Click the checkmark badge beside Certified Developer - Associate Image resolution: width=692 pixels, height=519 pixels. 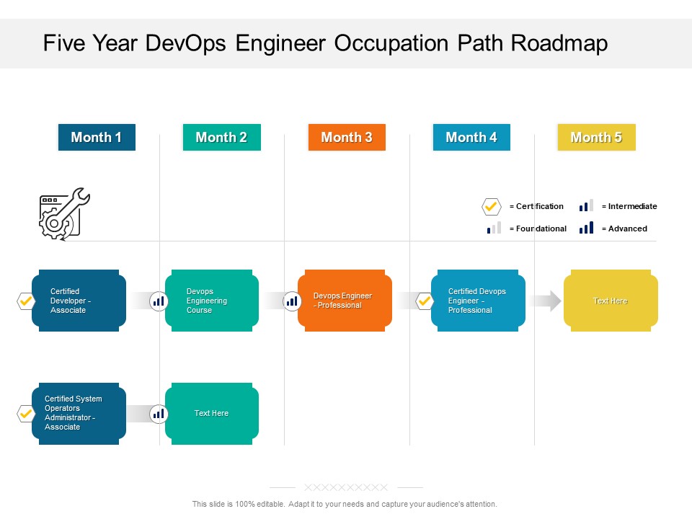pos(26,301)
